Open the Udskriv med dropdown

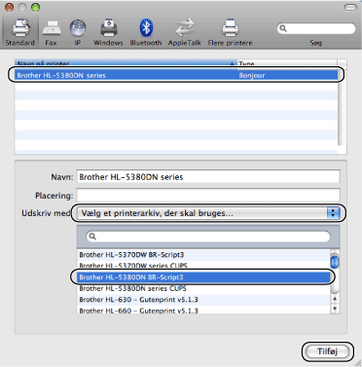tap(208, 213)
